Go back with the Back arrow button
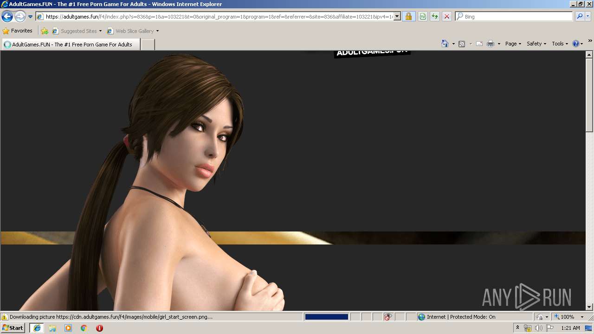 point(7,17)
